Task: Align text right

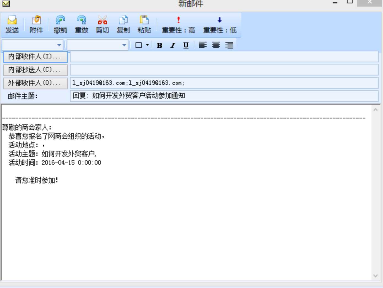Action: point(229,45)
